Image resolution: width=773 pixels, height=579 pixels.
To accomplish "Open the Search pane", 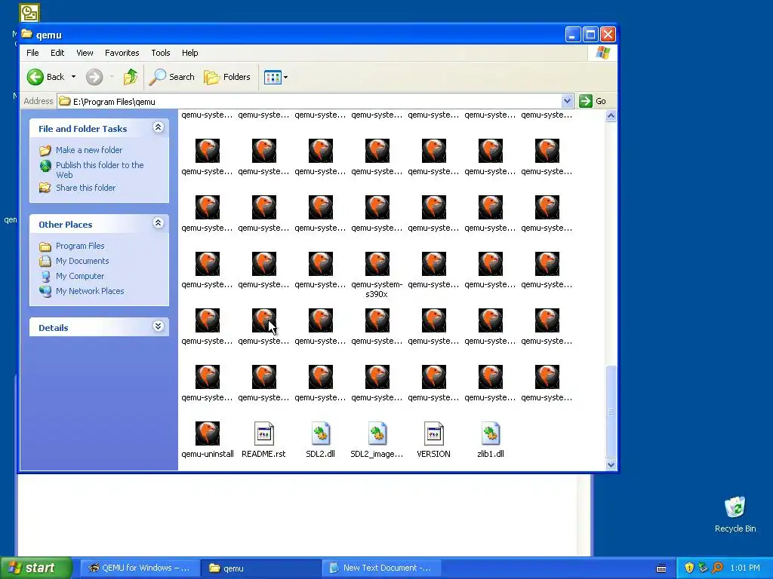I will [172, 77].
